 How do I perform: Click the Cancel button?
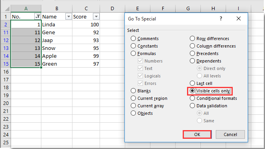coord(230,134)
